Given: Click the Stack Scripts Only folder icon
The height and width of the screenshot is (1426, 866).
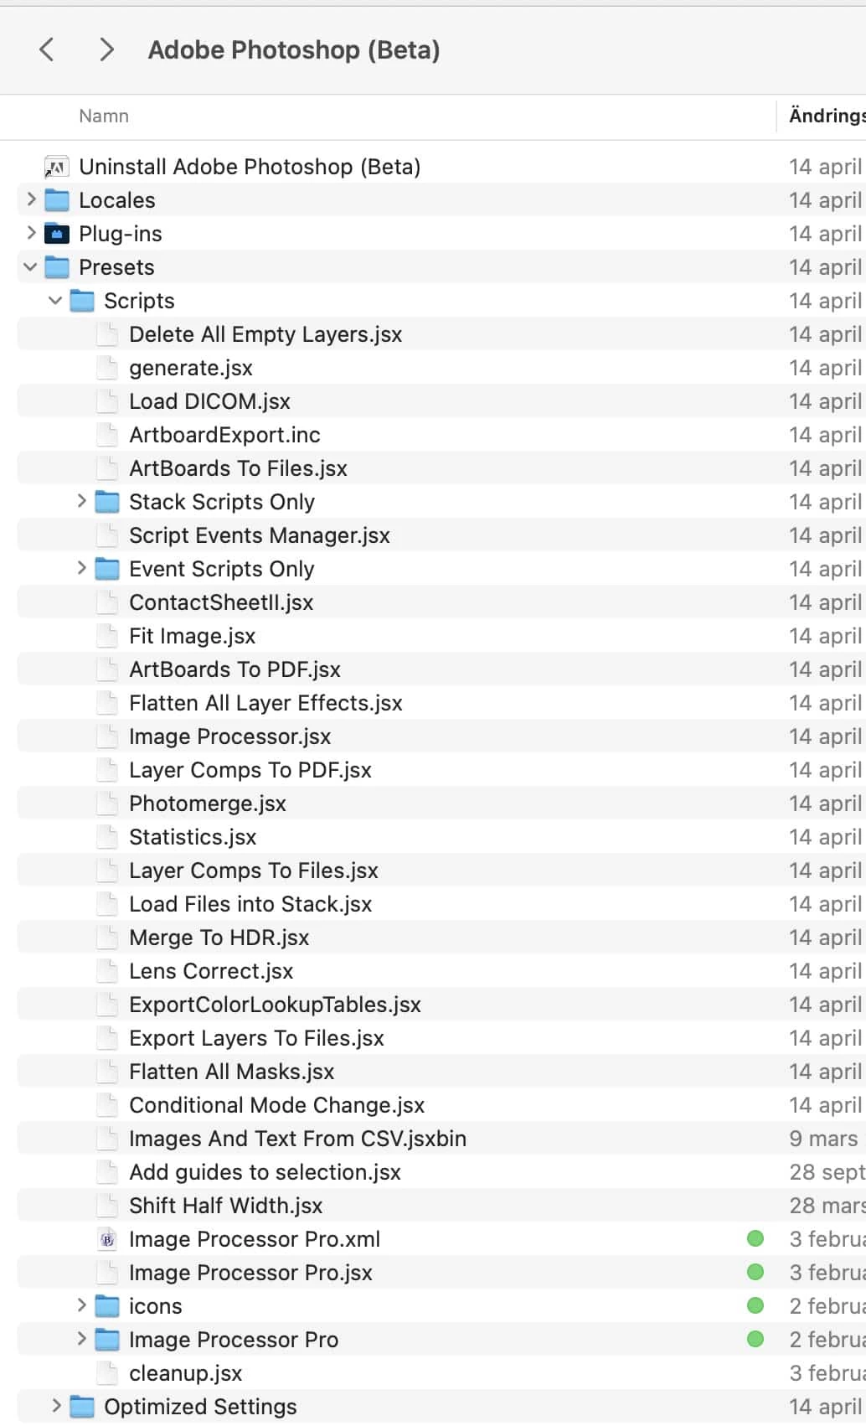Looking at the screenshot, I should click(107, 502).
